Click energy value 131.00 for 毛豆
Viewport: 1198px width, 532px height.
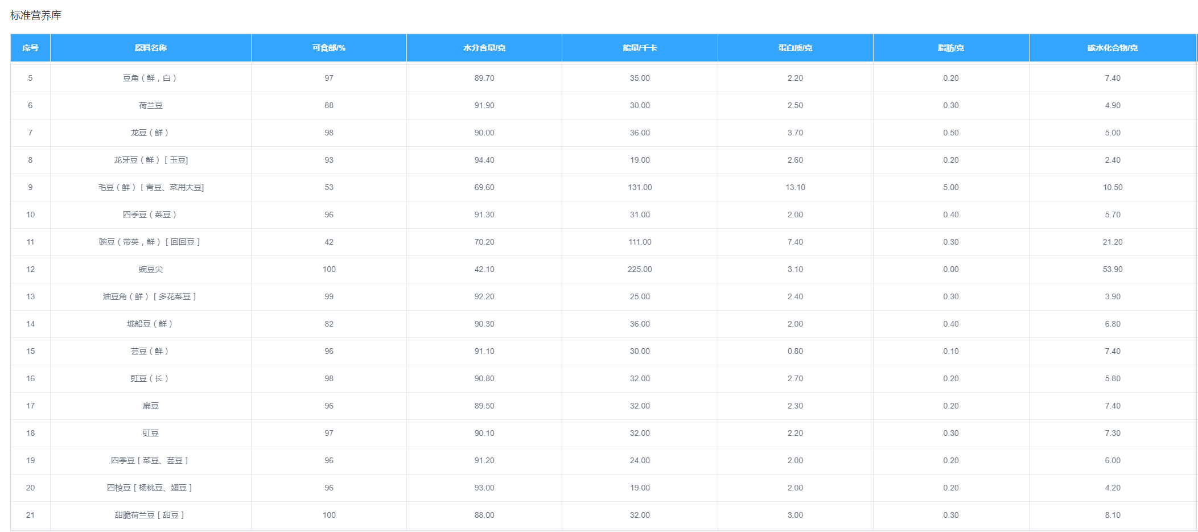(x=640, y=187)
